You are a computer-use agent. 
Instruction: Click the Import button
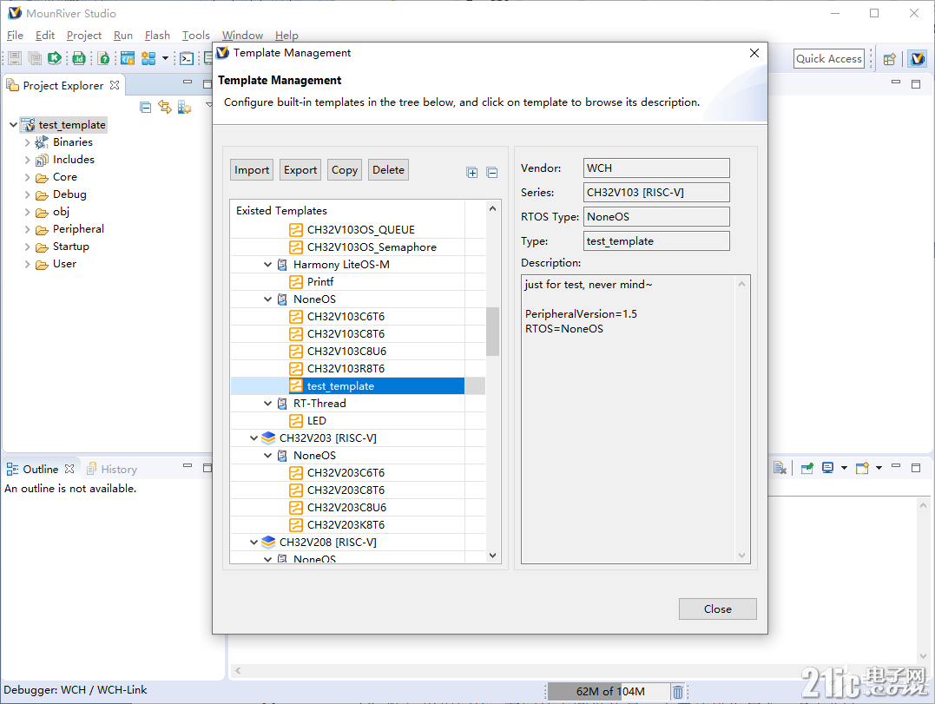coord(252,170)
